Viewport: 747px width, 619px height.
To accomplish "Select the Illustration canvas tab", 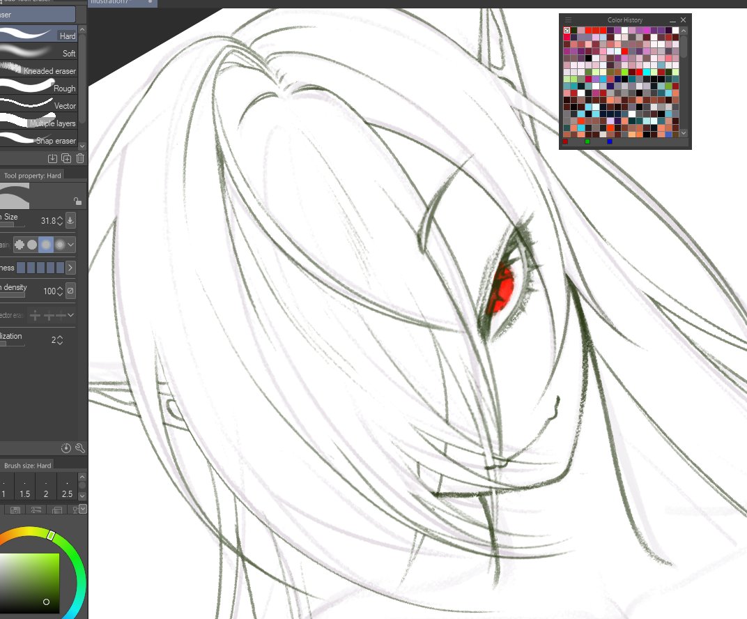I will pyautogui.click(x=123, y=2).
